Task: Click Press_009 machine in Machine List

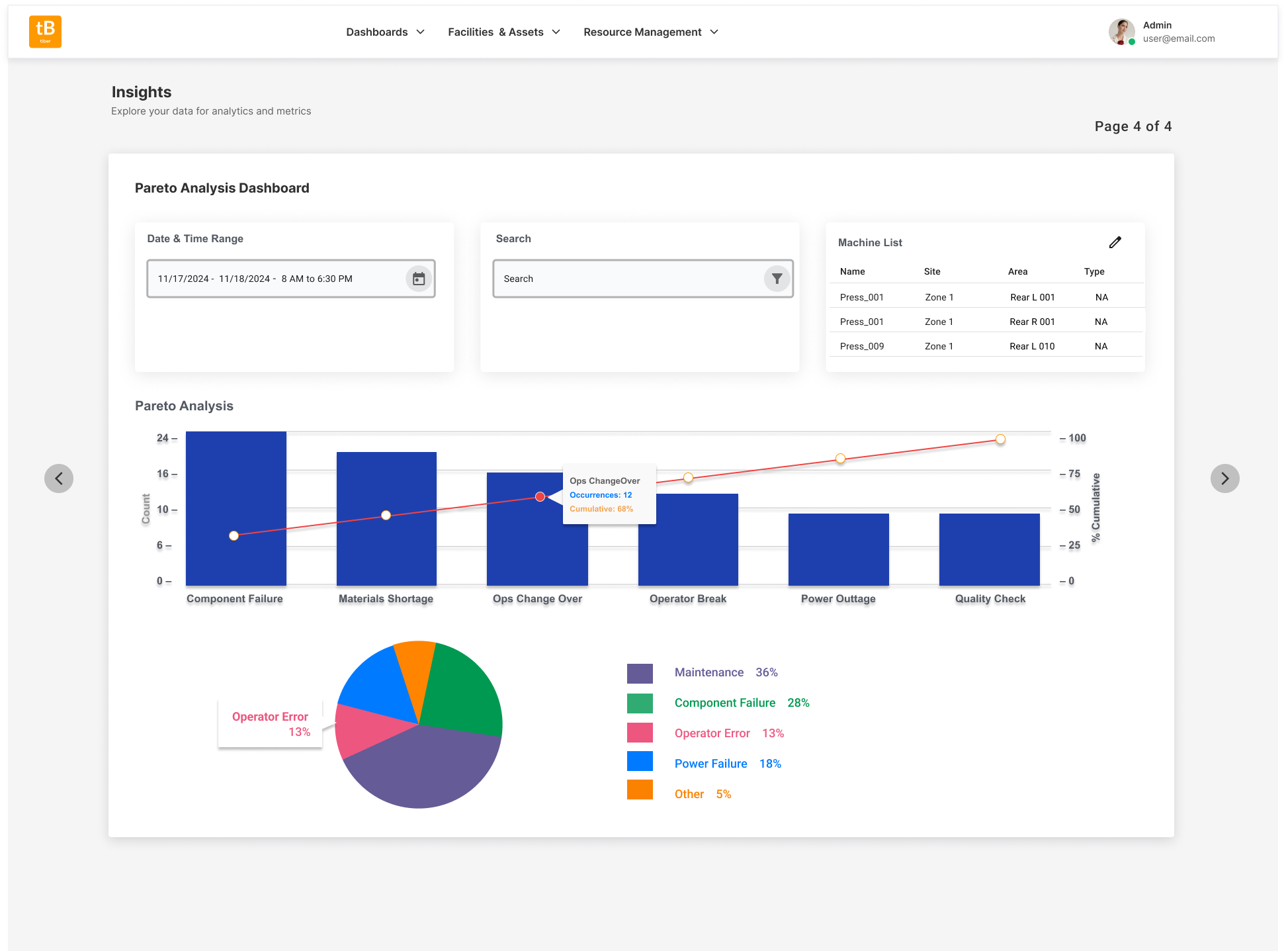Action: pos(863,345)
